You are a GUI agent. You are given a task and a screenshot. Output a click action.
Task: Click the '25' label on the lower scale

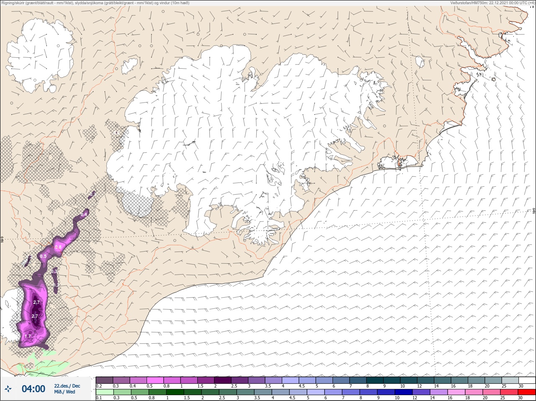(502, 398)
